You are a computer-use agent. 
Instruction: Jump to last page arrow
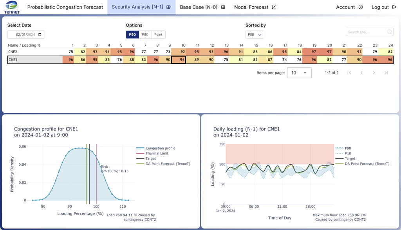coord(387,73)
